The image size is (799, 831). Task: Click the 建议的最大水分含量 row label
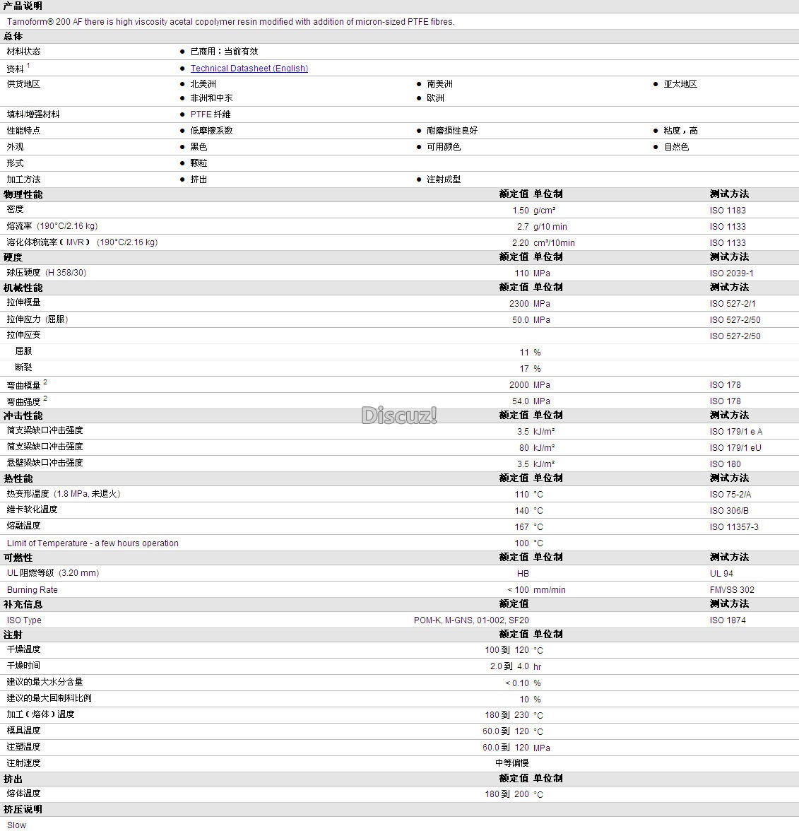45,682
